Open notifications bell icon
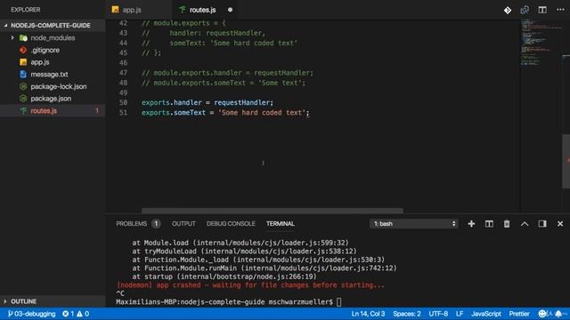 558,314
